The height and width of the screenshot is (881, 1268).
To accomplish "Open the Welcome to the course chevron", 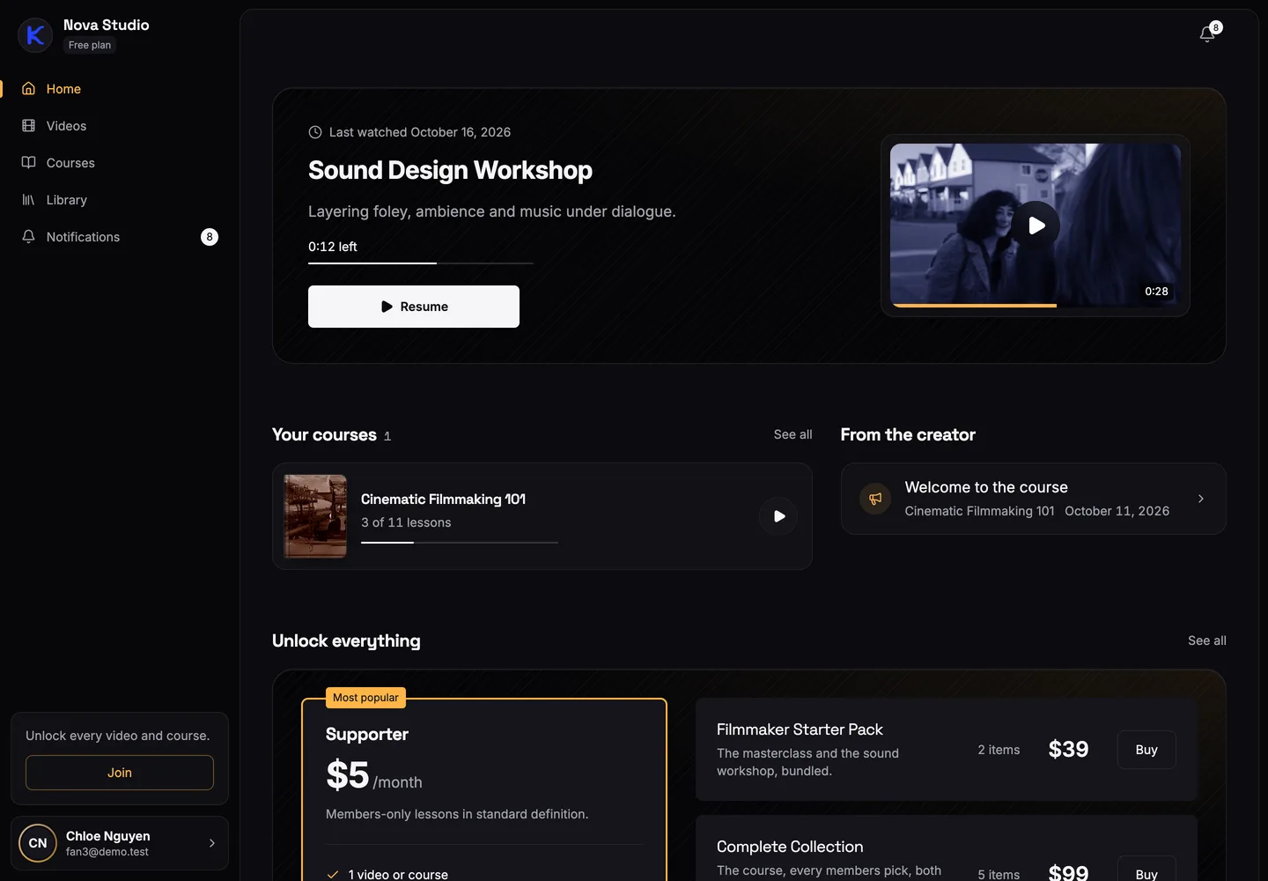I will pyautogui.click(x=1201, y=499).
